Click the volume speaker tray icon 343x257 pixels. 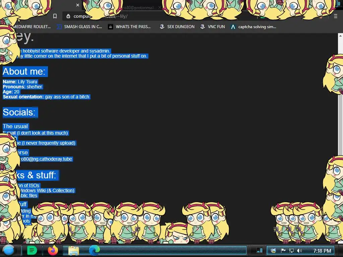[299, 250]
